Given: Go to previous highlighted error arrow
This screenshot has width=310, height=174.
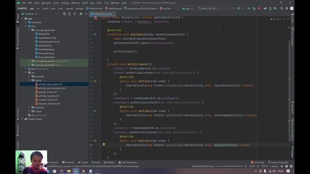Looking at the screenshot, I should 284,19.
